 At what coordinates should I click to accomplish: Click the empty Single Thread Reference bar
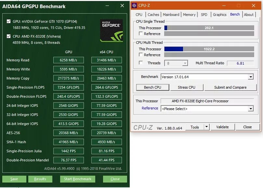coord(209,34)
